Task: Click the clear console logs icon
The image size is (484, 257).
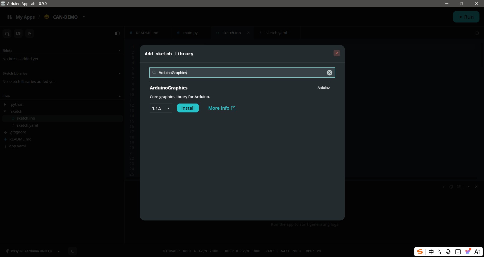Action: pos(459,187)
